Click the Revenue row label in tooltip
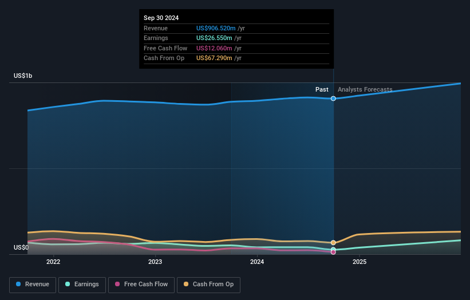The height and width of the screenshot is (300, 470). 156,28
